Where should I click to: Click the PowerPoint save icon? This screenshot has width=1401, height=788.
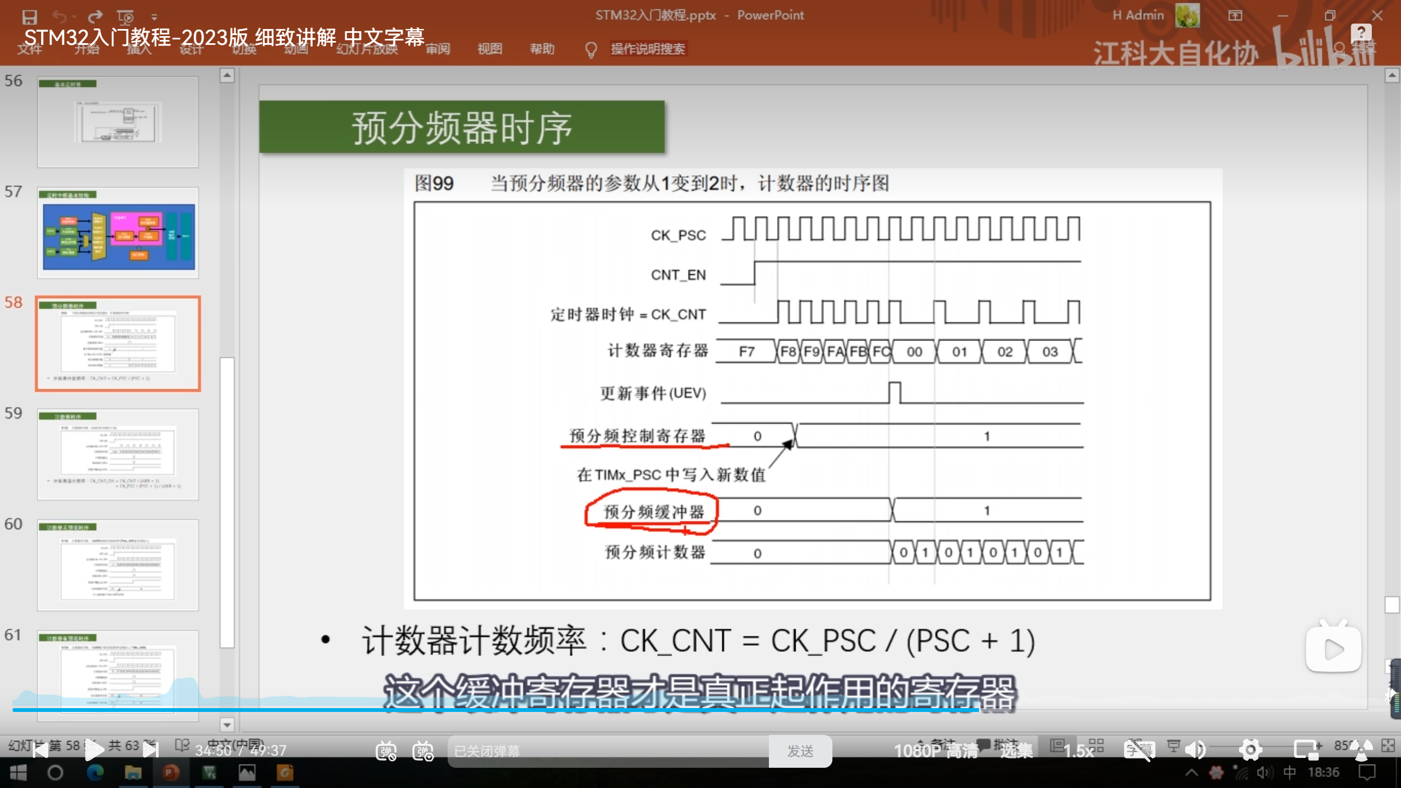pos(29,16)
